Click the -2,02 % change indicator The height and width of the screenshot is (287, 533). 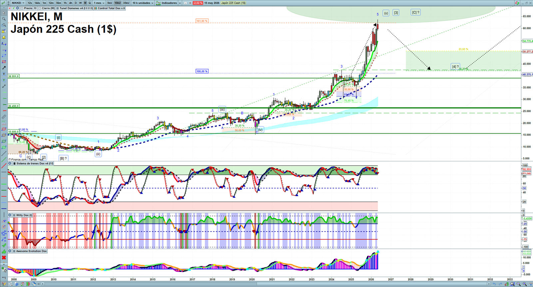point(198,3)
